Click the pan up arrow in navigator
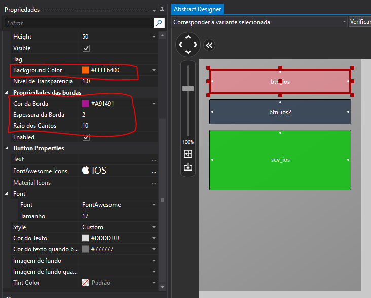Viewport: 371px width, 298px height. pyautogui.click(x=188, y=37)
